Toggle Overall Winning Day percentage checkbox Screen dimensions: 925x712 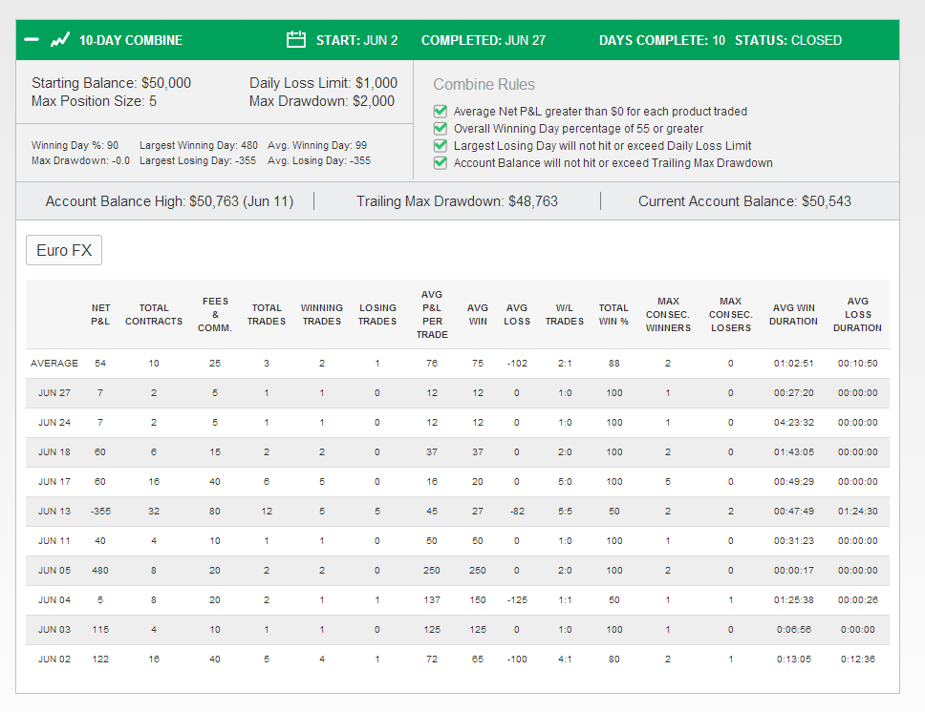tap(441, 128)
